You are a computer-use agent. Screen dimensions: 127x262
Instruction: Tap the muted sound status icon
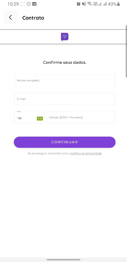pyautogui.click(x=84, y=4)
